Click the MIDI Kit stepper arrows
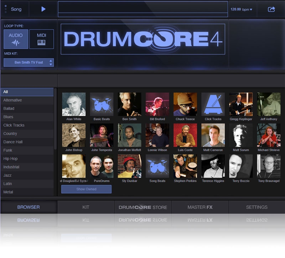The width and height of the screenshot is (285, 258). click(x=51, y=62)
